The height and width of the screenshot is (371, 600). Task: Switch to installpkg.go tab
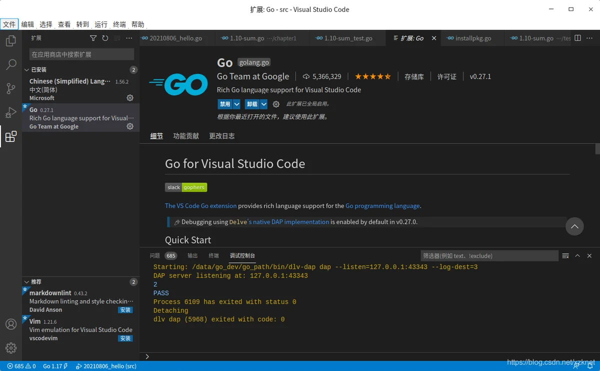473,38
